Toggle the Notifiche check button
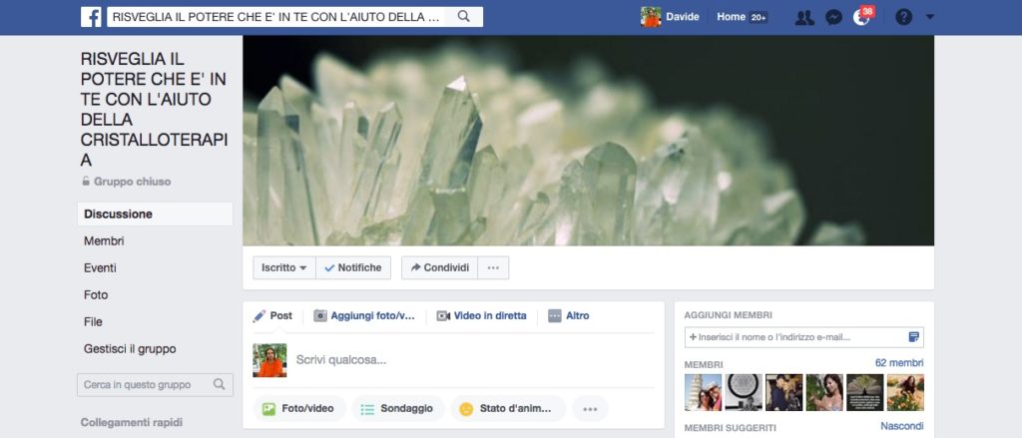Image resolution: width=1022 pixels, height=438 pixels. tap(353, 267)
